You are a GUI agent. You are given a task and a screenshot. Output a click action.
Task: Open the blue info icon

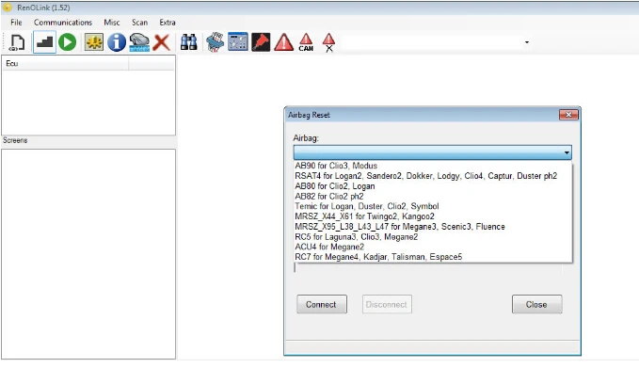point(117,42)
